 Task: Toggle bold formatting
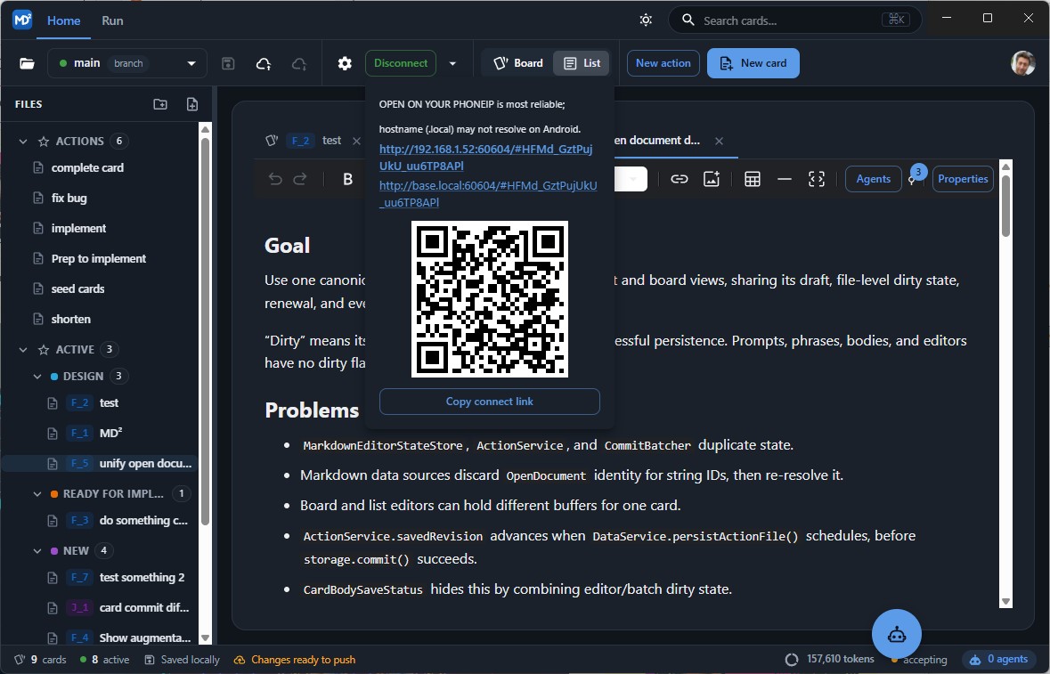click(347, 179)
